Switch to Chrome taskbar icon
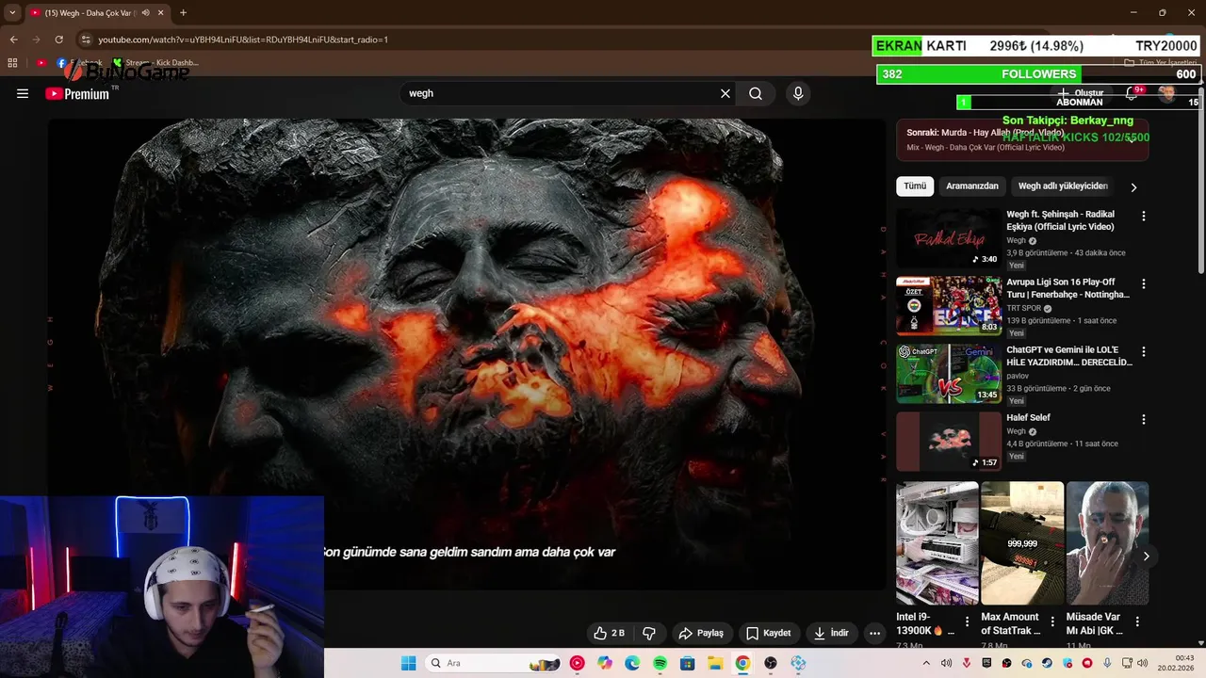Screen dimensions: 1206x678 742,663
